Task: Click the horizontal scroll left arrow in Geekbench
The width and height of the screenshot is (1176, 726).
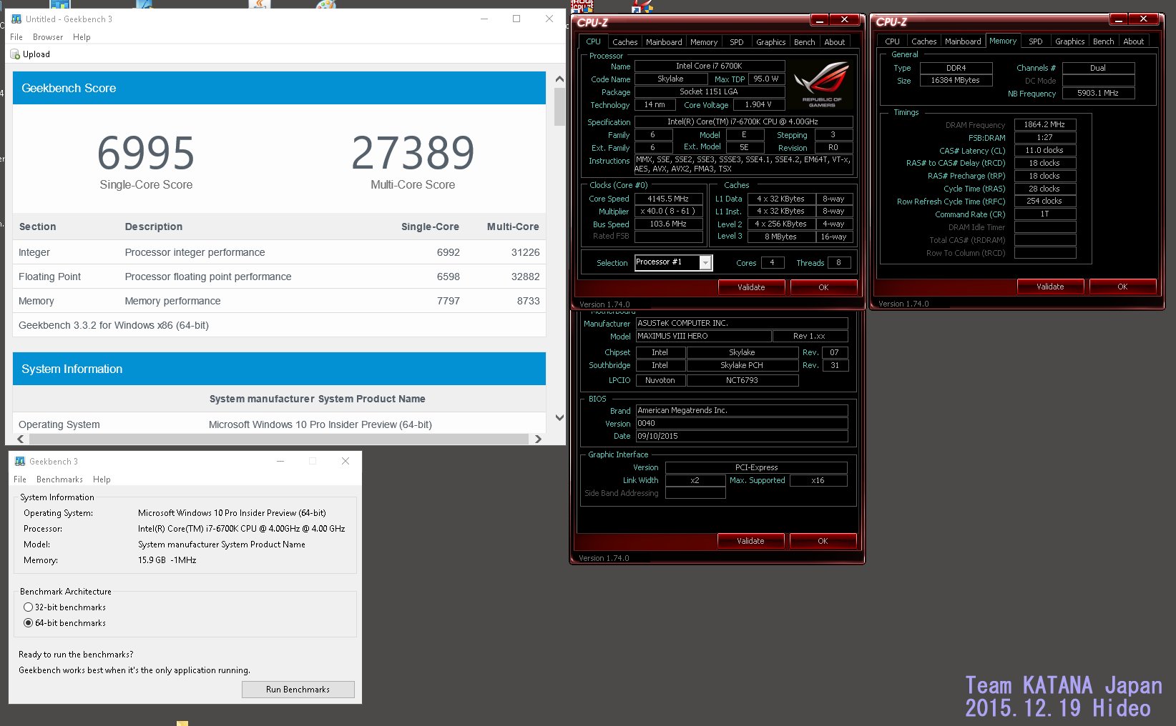Action: point(20,439)
